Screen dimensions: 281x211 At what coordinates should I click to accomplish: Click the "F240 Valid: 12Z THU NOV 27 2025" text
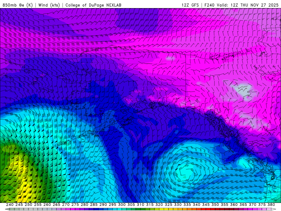point(241,5)
